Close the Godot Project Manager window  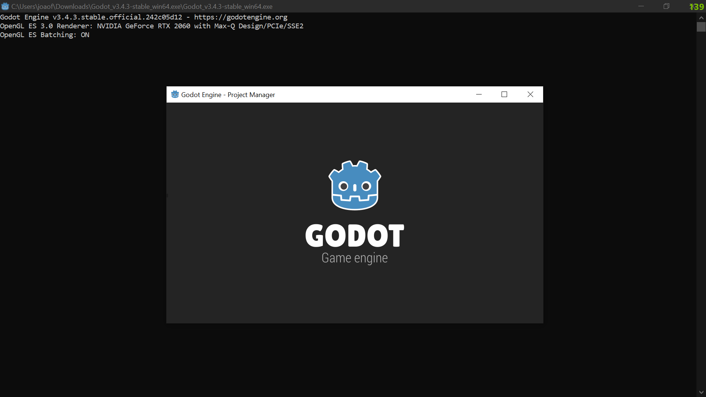click(530, 94)
